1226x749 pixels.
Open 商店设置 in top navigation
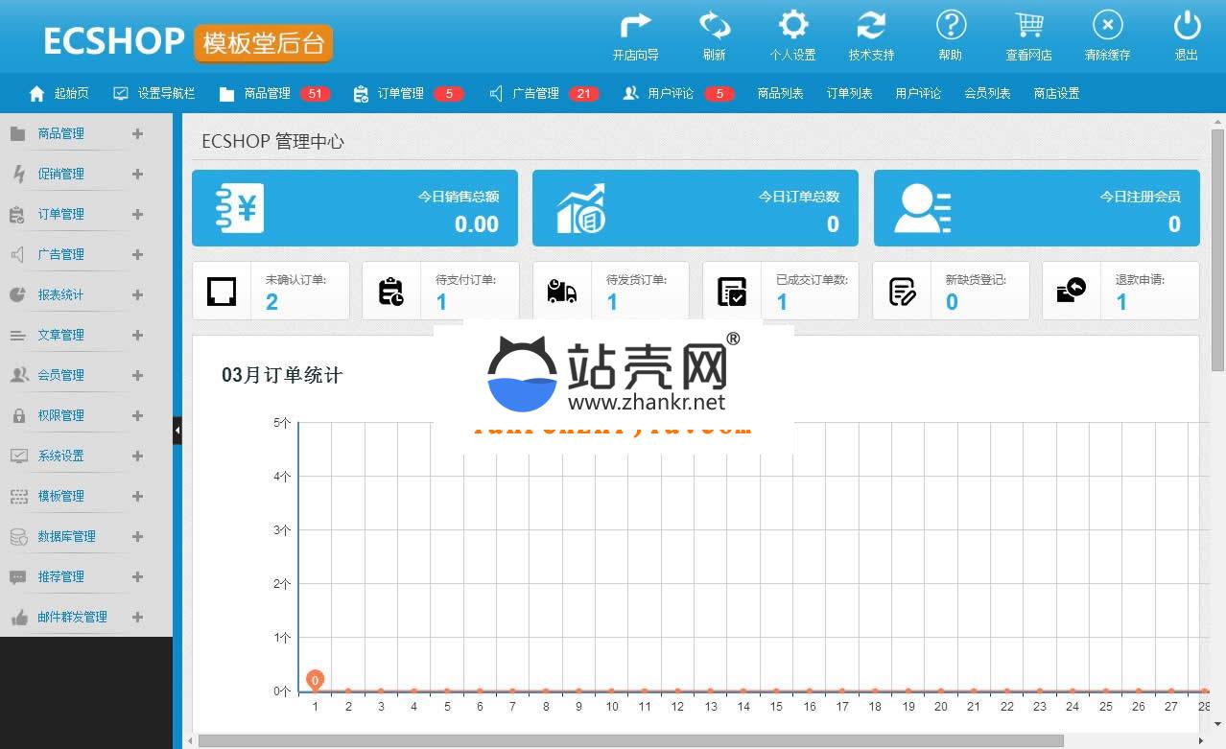pos(1056,94)
